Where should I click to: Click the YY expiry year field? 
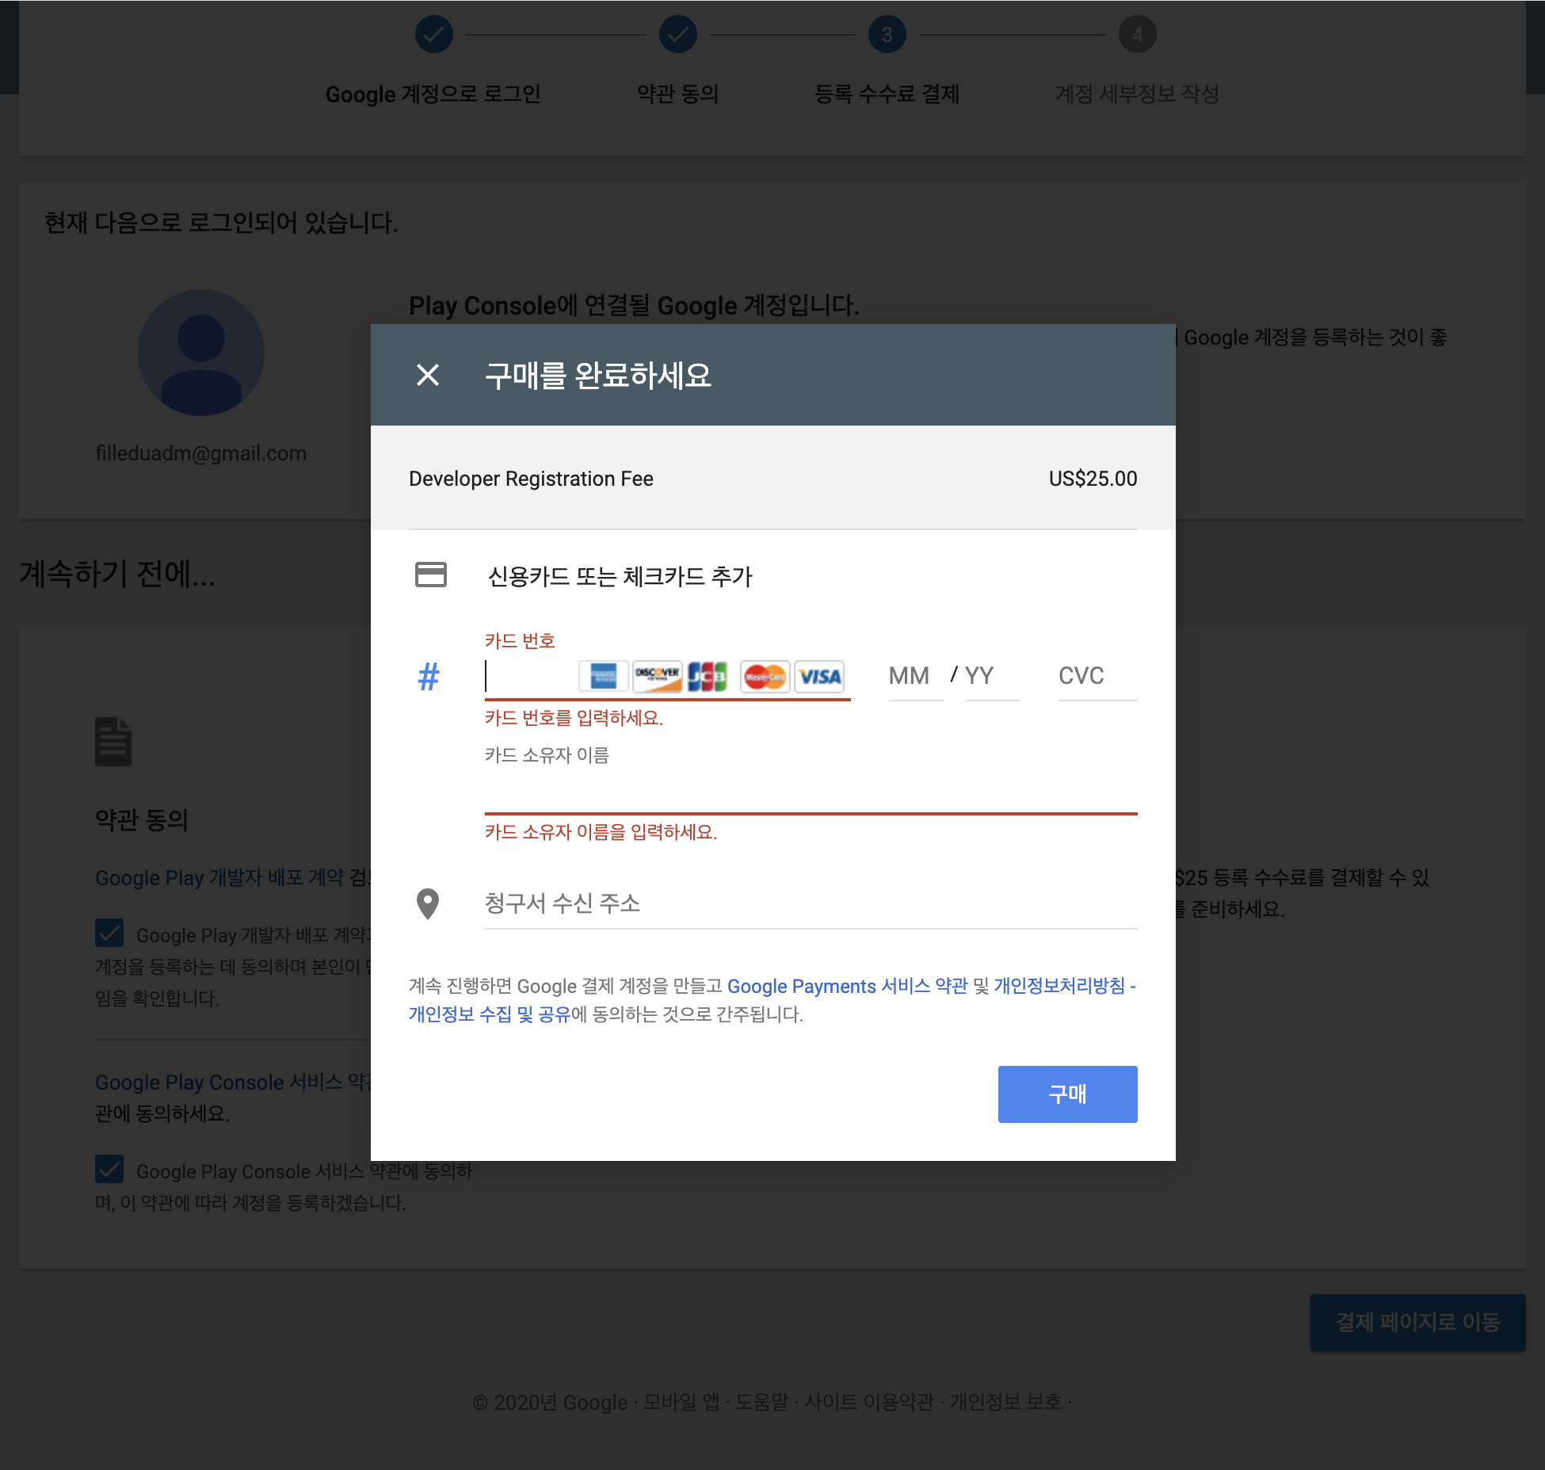click(990, 676)
